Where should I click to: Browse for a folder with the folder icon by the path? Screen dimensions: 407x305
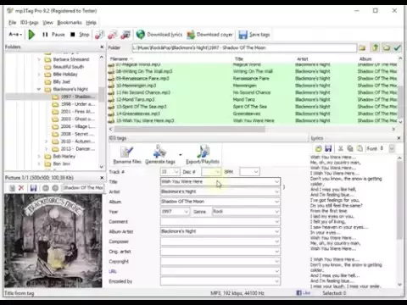[x=362, y=47]
